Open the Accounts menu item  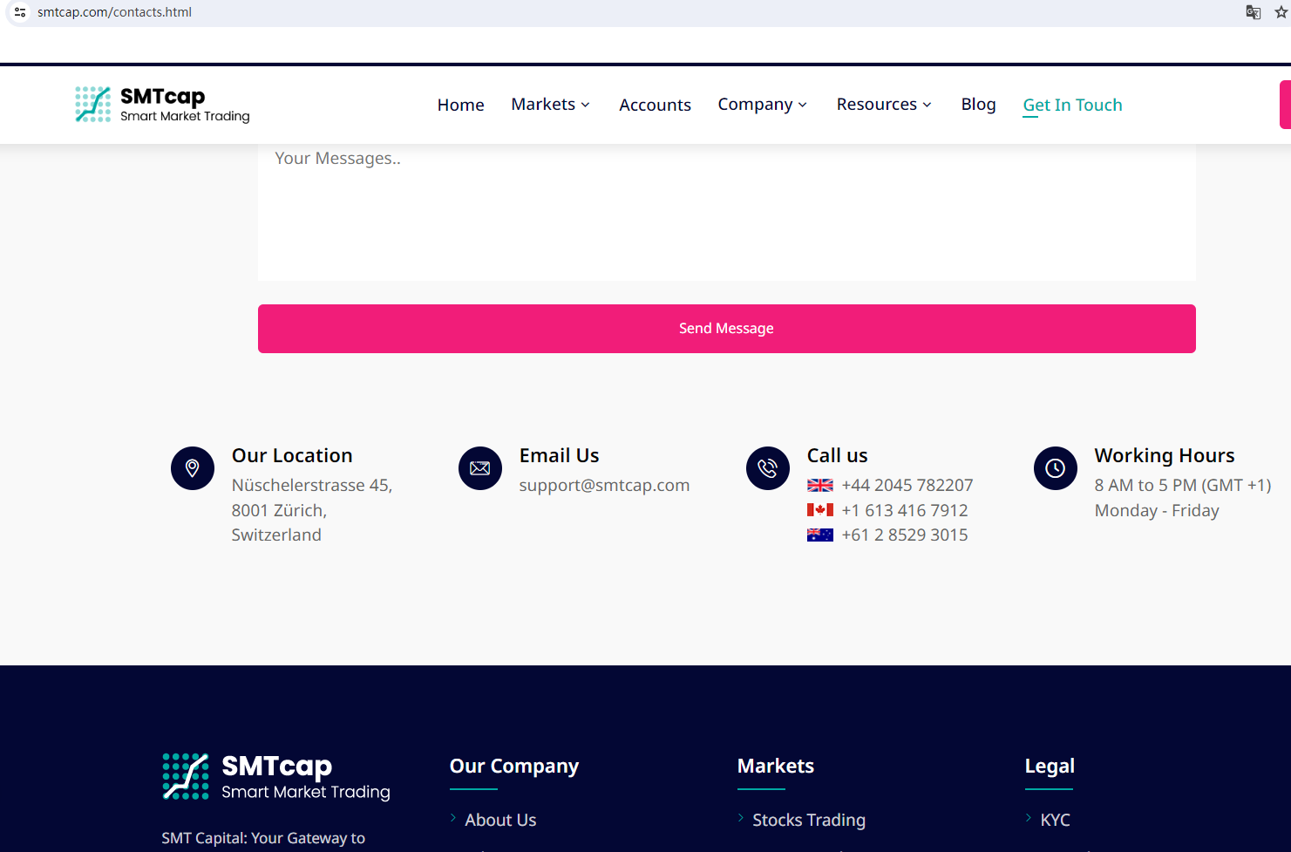coord(655,105)
